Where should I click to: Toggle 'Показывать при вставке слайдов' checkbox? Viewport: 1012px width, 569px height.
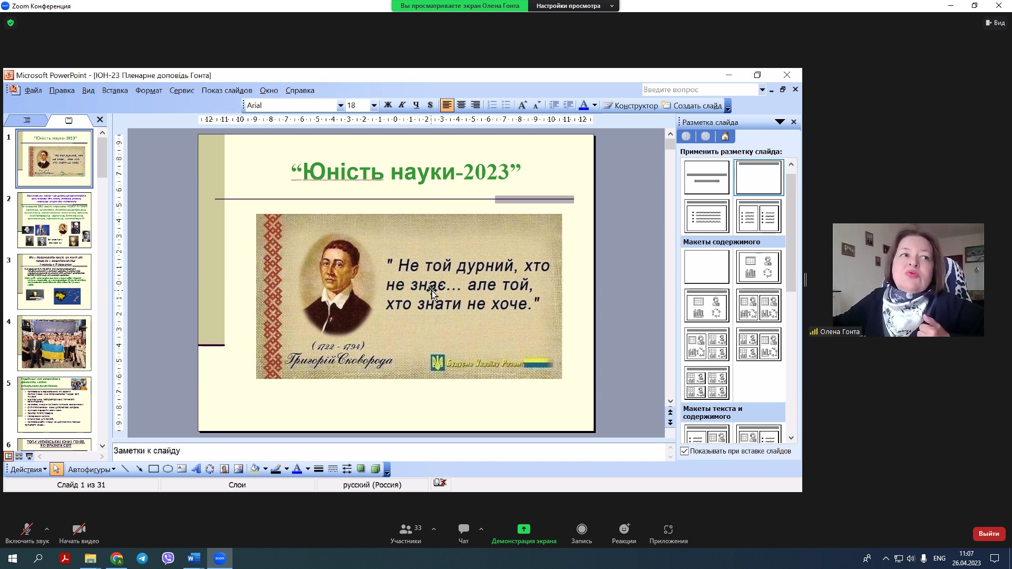coord(685,451)
